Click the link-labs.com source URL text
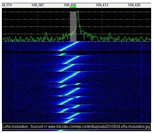153x133 pixels. pyautogui.click(x=99, y=127)
